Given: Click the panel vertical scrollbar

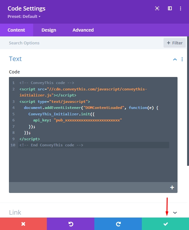Looking at the screenshot, I should pyautogui.click(x=188, y=101).
